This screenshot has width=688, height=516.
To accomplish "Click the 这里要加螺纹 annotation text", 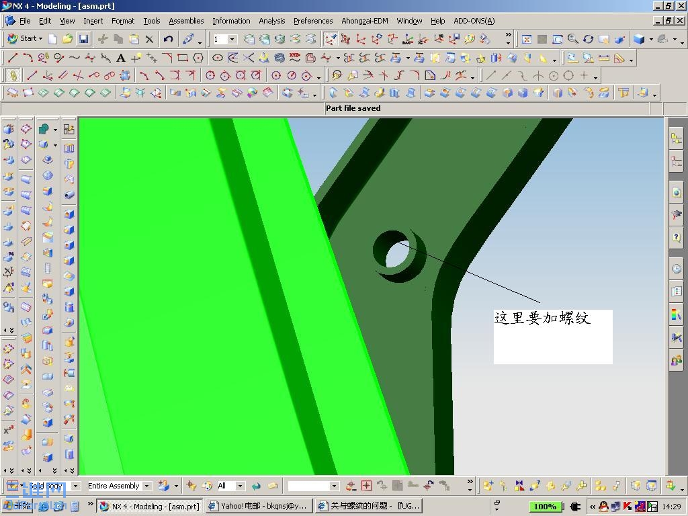I will pos(542,318).
